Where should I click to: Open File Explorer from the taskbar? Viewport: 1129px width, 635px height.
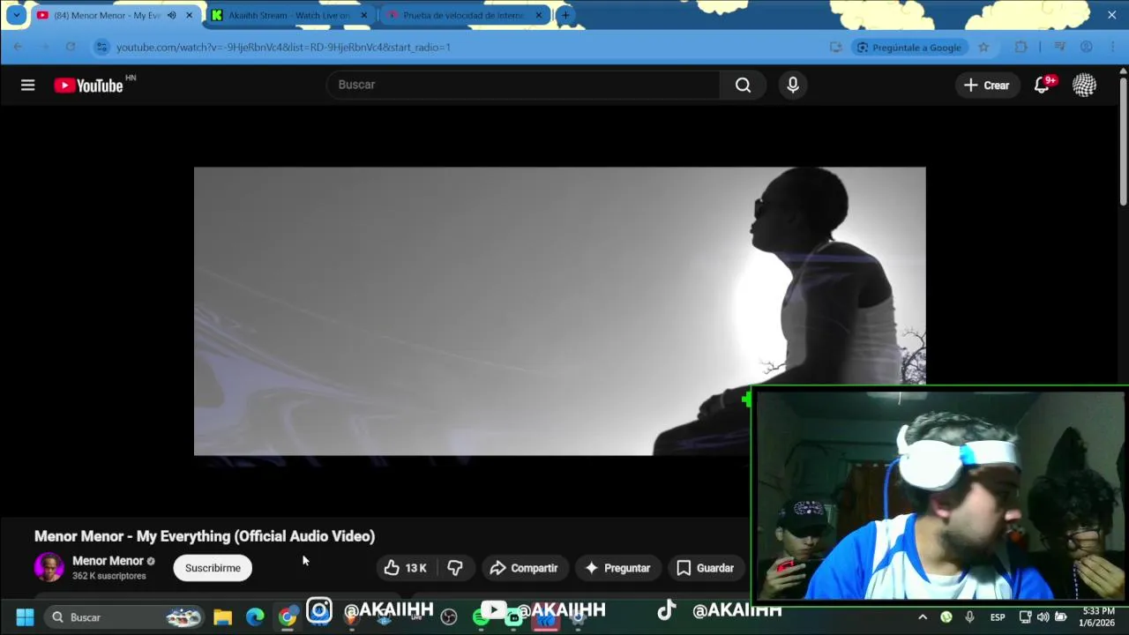(x=222, y=617)
